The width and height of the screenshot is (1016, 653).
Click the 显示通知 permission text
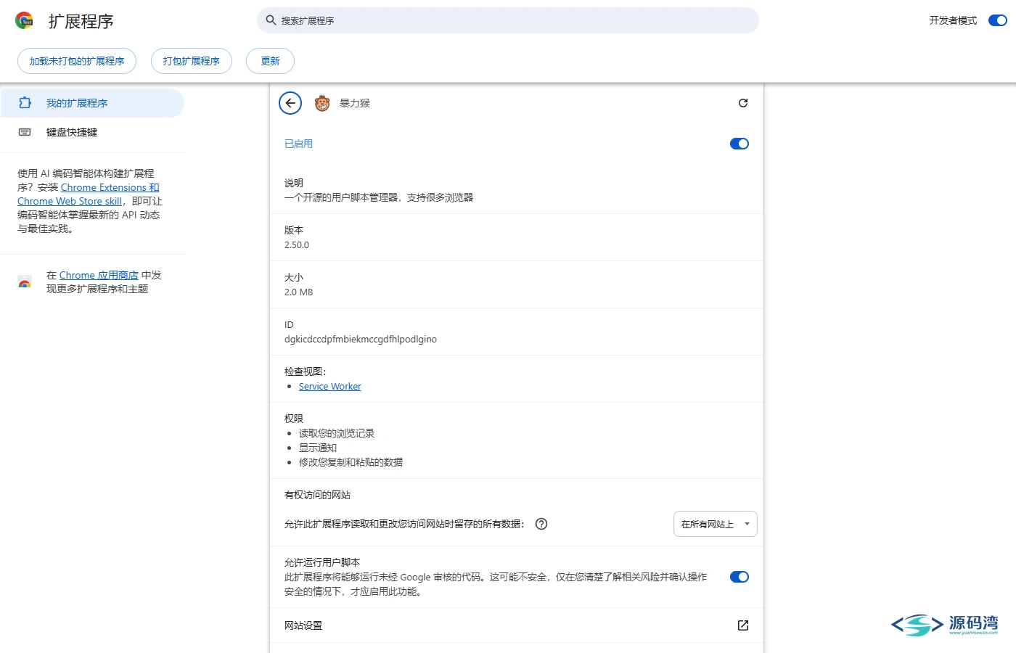click(x=318, y=448)
